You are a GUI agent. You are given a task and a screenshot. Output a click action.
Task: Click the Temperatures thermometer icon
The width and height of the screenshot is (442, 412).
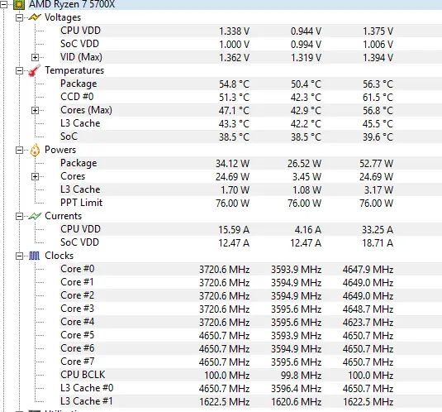tap(35, 70)
